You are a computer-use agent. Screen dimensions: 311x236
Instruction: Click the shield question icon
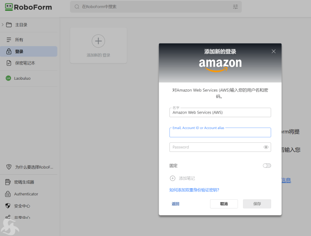coord(9,167)
